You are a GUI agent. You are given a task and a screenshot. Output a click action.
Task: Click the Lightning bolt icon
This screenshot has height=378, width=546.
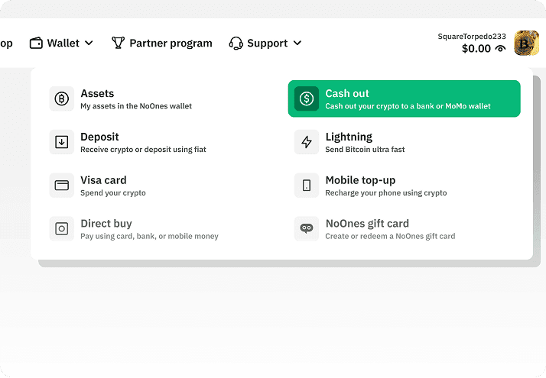click(307, 142)
